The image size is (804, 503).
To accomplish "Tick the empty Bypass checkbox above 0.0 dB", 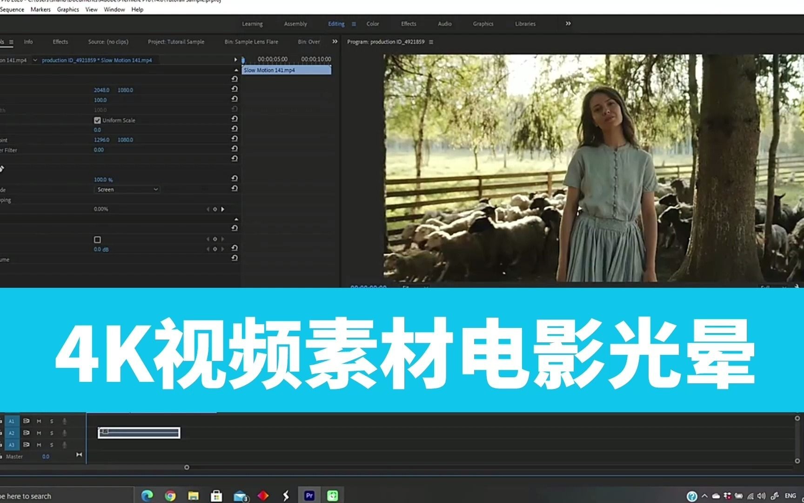I will (97, 239).
